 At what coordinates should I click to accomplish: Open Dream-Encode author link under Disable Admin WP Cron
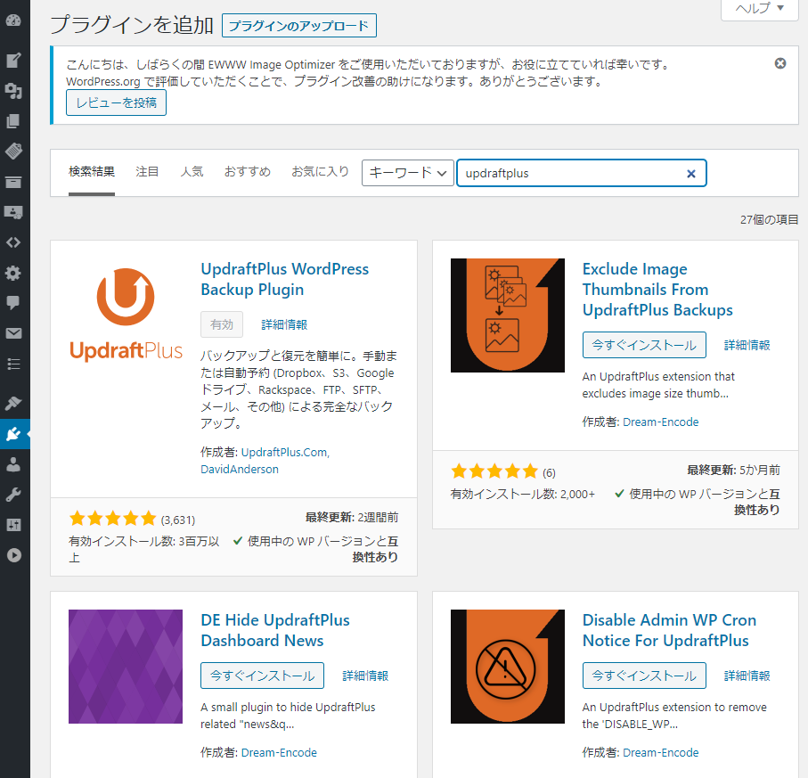(661, 752)
